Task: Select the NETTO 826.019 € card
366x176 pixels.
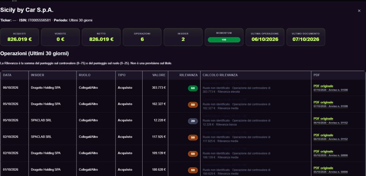Action: (x=101, y=37)
